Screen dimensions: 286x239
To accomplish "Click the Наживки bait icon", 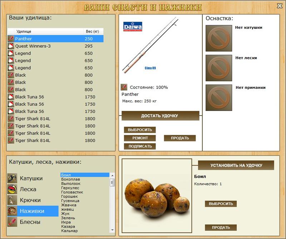I will pos(12,211).
